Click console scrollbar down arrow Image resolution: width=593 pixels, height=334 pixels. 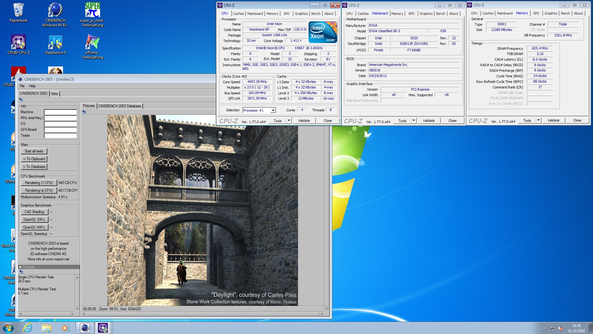(x=77, y=308)
